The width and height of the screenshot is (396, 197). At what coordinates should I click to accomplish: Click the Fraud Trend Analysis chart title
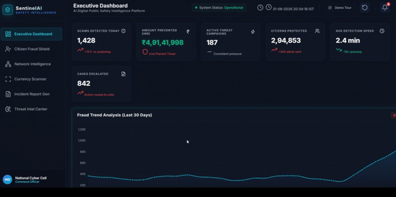[114, 115]
